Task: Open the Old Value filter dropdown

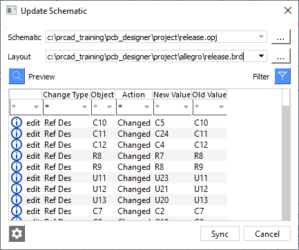Action: pyautogui.click(x=221, y=107)
